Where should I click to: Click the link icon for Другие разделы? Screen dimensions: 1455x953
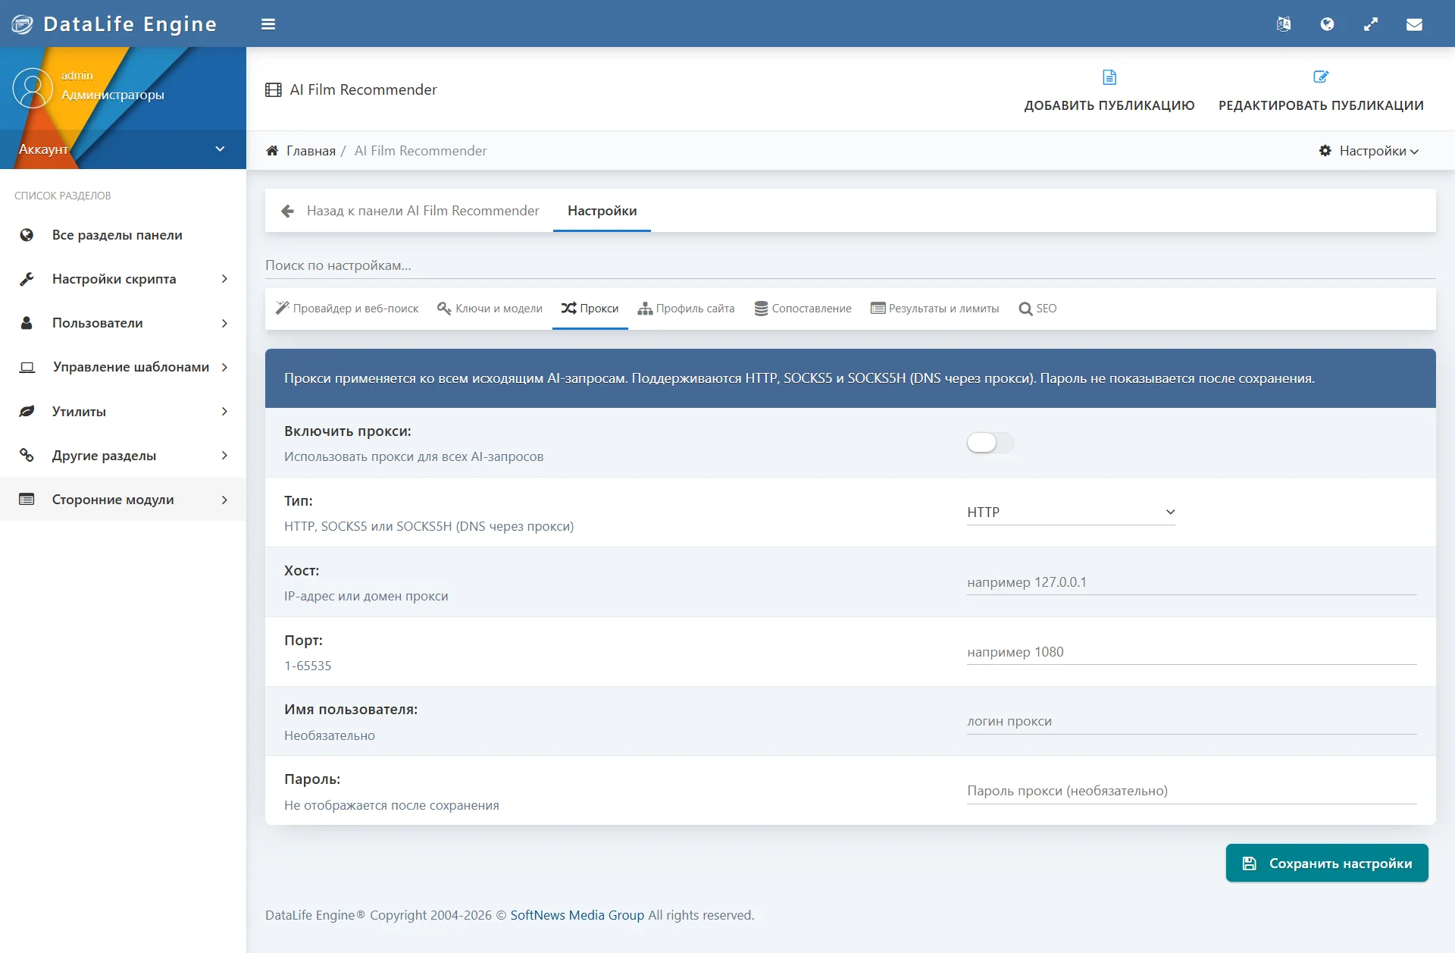pos(27,456)
